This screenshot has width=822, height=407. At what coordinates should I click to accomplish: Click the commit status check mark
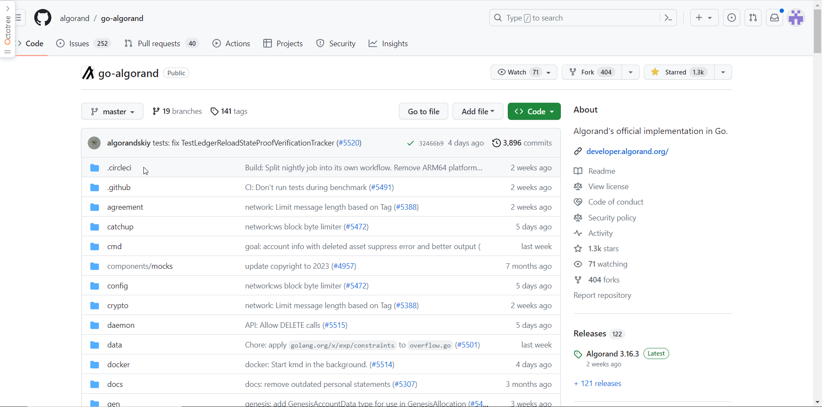click(x=410, y=143)
